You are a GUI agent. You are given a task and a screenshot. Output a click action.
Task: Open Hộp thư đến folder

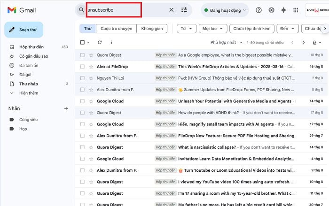31,47
